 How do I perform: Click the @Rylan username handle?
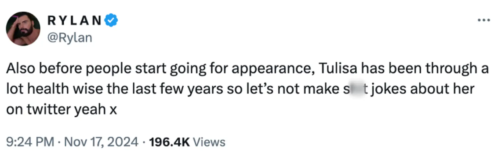pyautogui.click(x=70, y=37)
